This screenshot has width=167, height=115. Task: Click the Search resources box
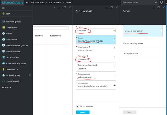point(138,2)
